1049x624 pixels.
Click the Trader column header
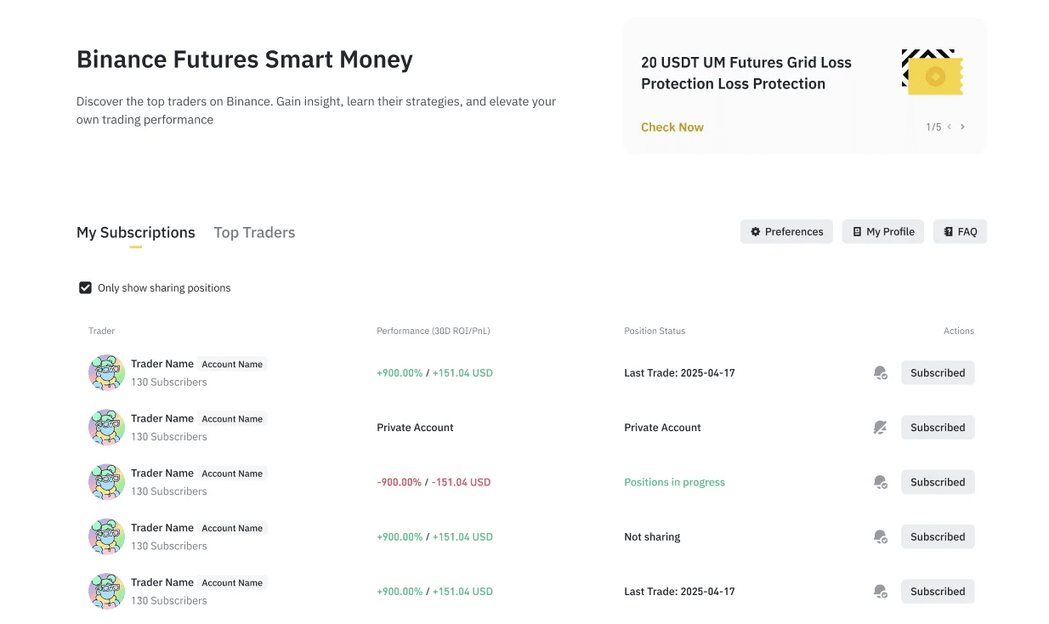coord(101,331)
